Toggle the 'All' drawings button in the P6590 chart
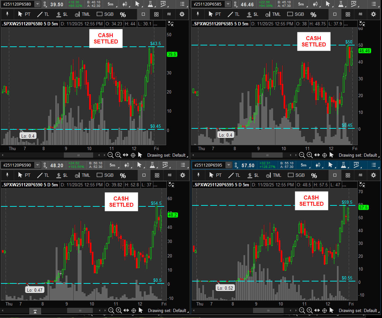Screen dimensions: 382x318 pyautogui.click(x=169, y=175)
